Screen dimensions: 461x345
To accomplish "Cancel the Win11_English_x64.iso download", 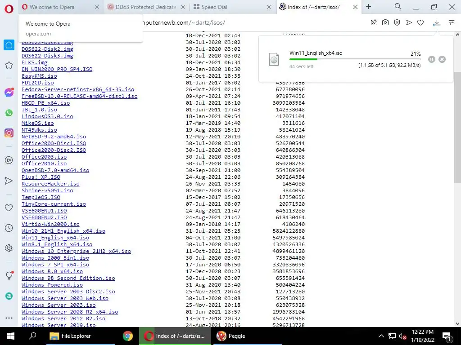I will [x=442, y=59].
